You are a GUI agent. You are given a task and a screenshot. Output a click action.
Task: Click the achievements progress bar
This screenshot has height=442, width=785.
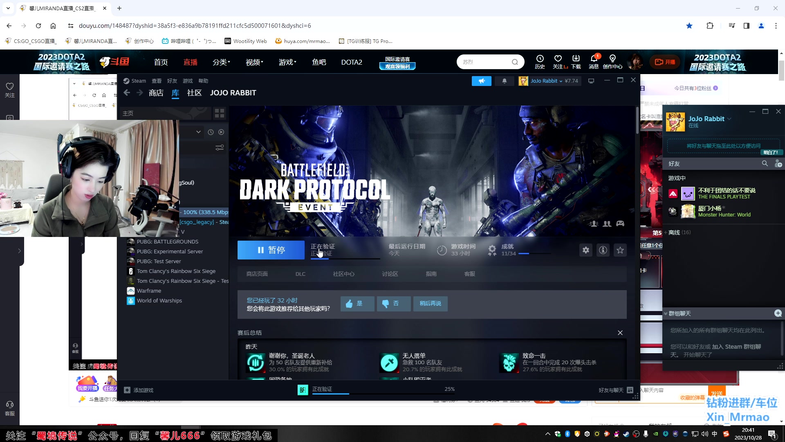pos(535,254)
